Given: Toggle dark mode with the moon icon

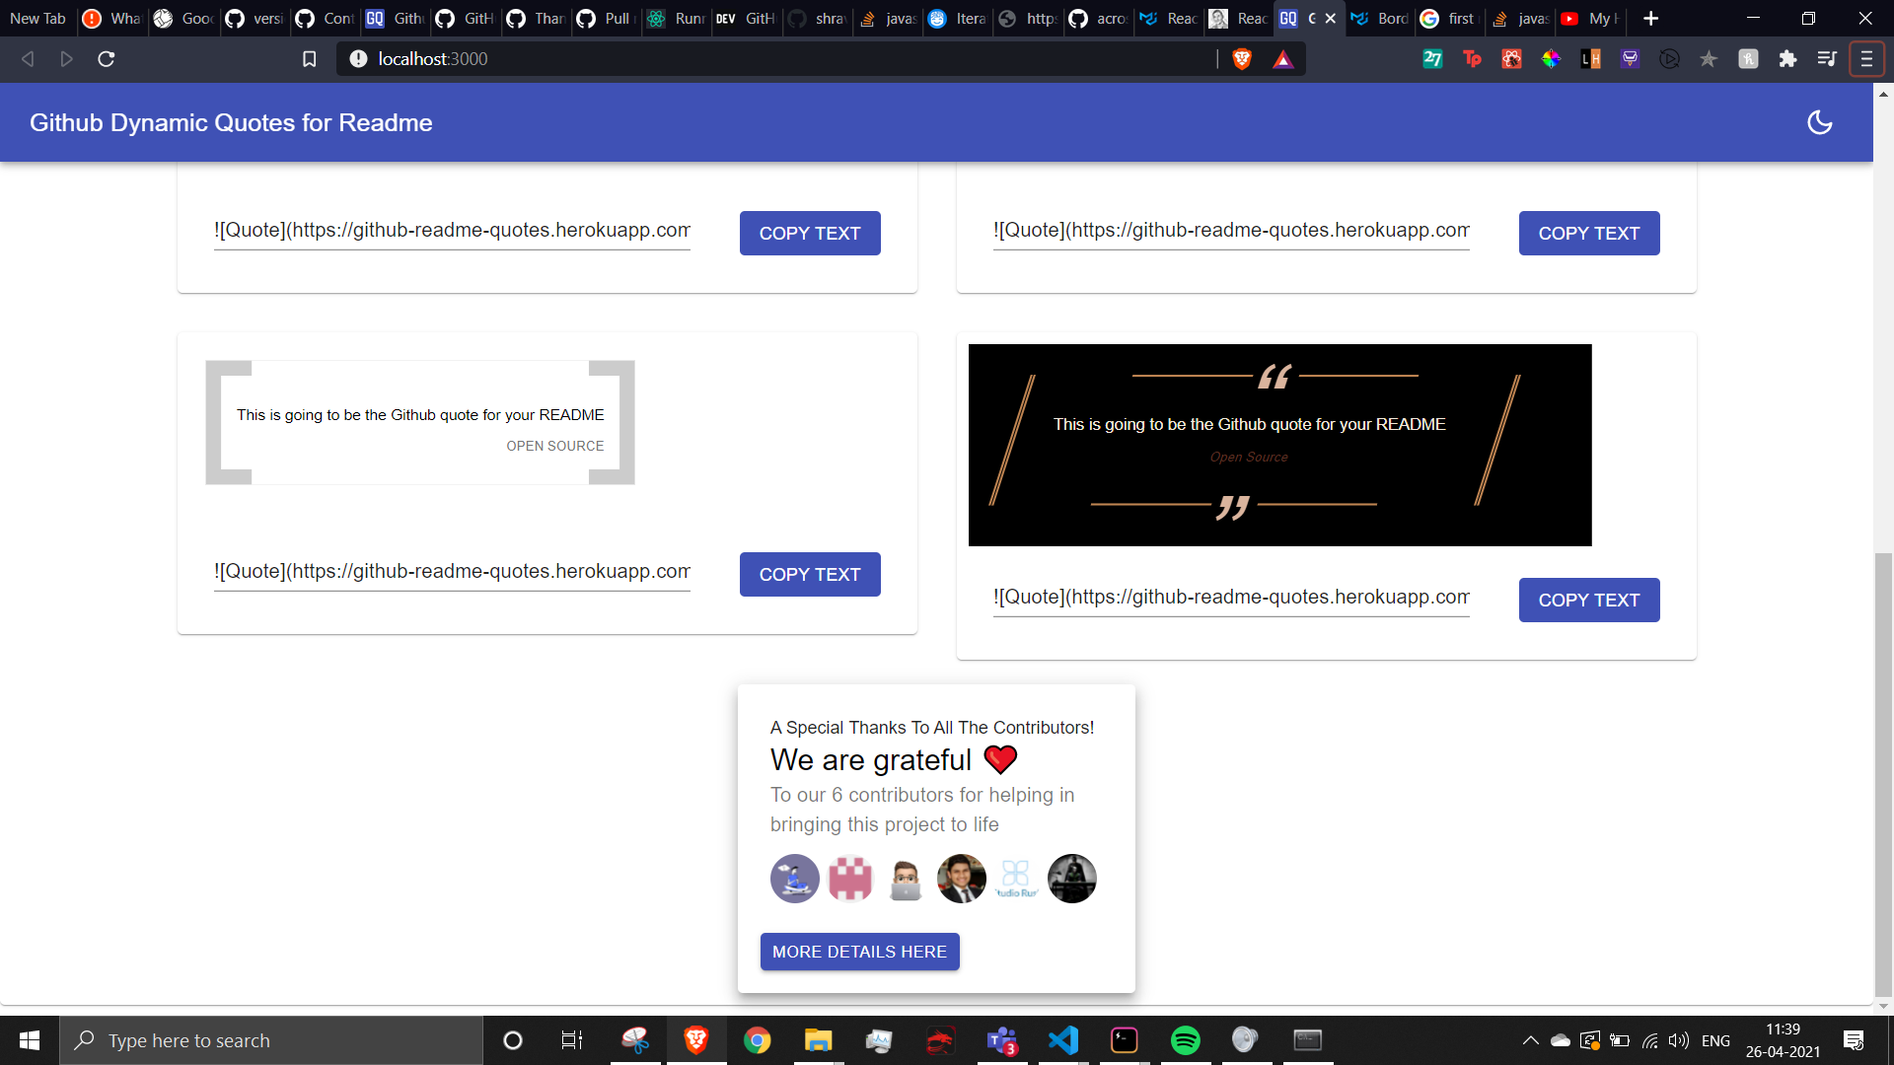Looking at the screenshot, I should (1819, 122).
